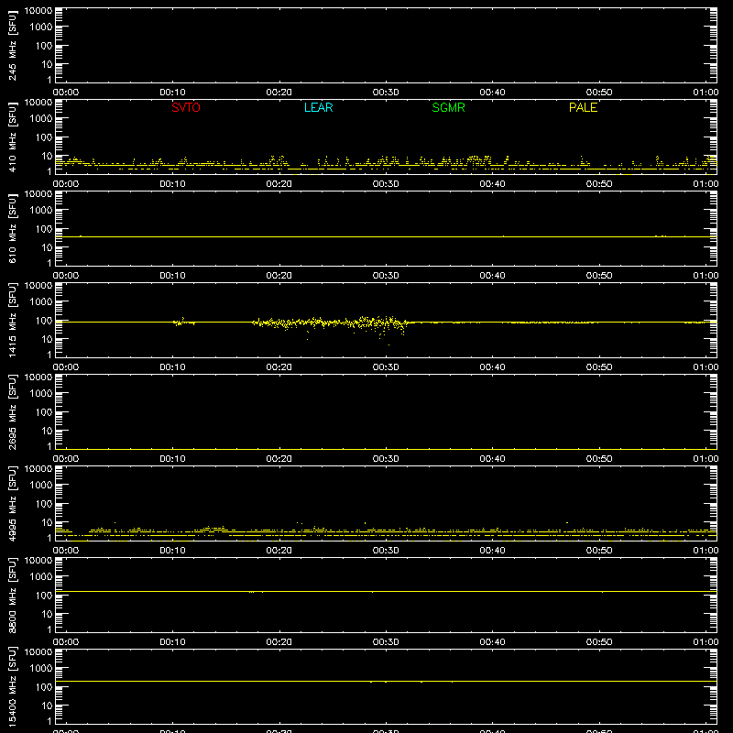The image size is (733, 733).
Task: Click 00:30 tick label under 245 MHz panel
Action: tap(386, 93)
